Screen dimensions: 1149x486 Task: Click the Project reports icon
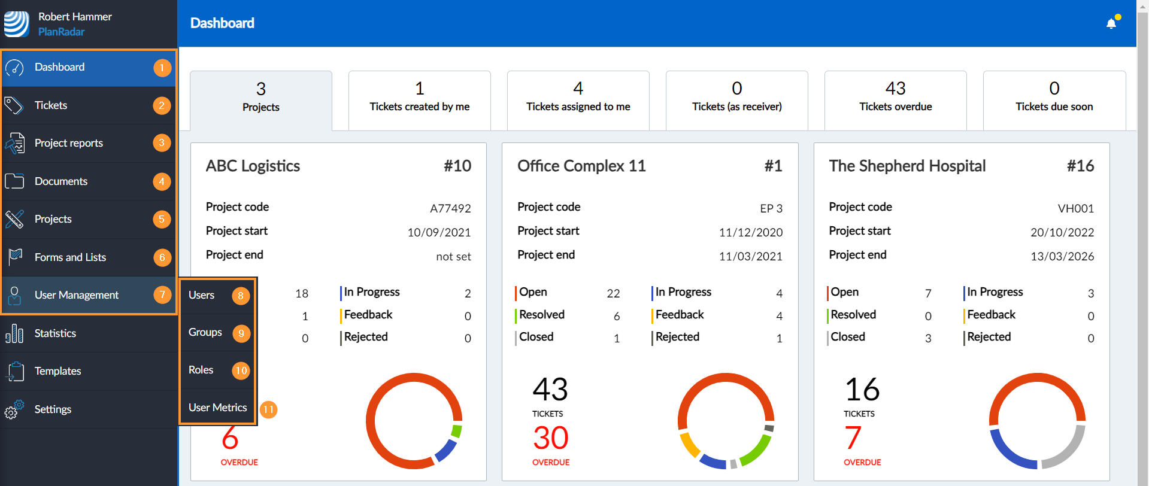click(15, 144)
